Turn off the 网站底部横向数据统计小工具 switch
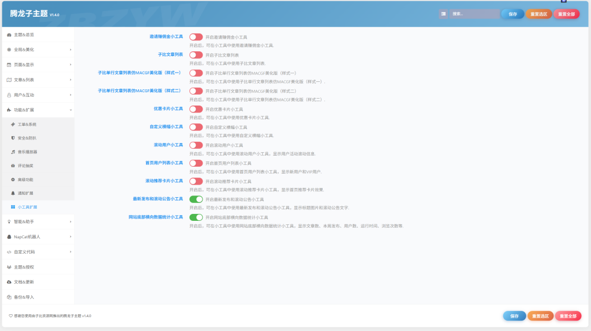Viewport: 591px width, 331px height. [196, 217]
